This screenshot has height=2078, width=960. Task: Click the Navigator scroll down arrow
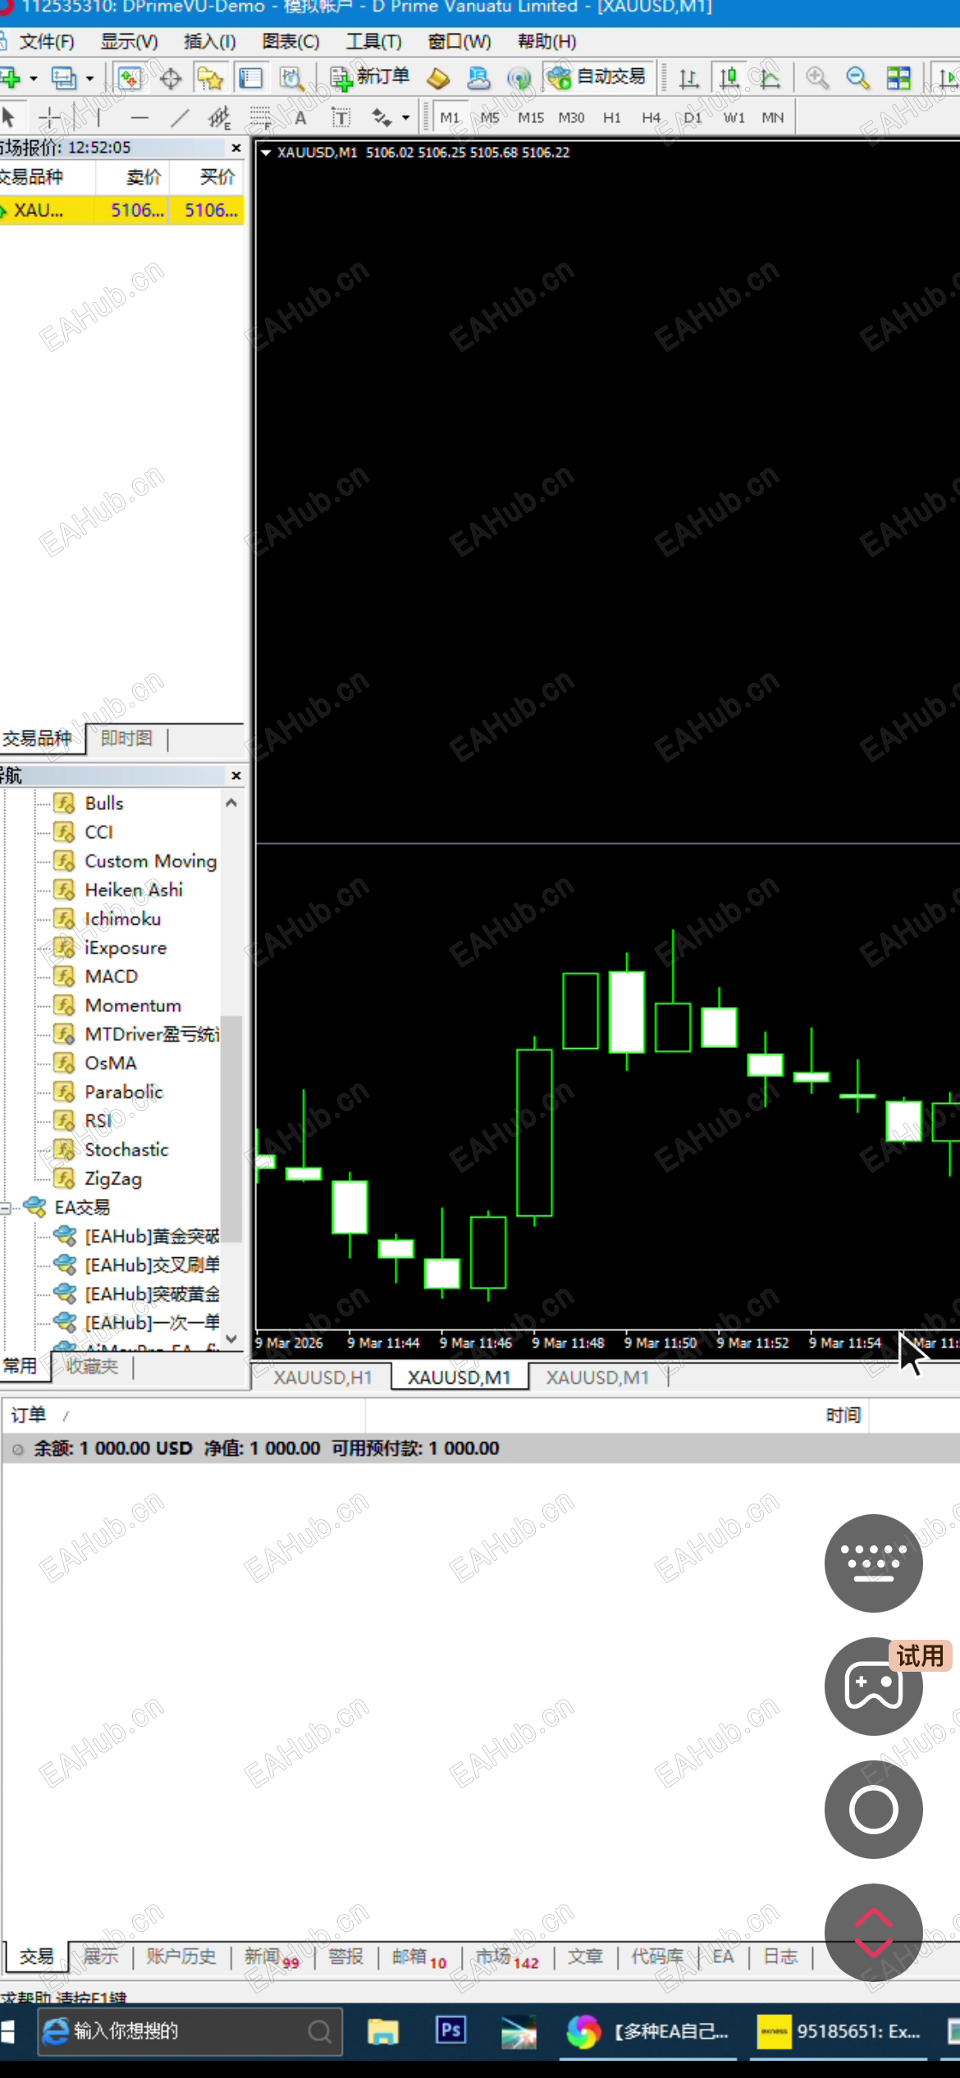[231, 1339]
